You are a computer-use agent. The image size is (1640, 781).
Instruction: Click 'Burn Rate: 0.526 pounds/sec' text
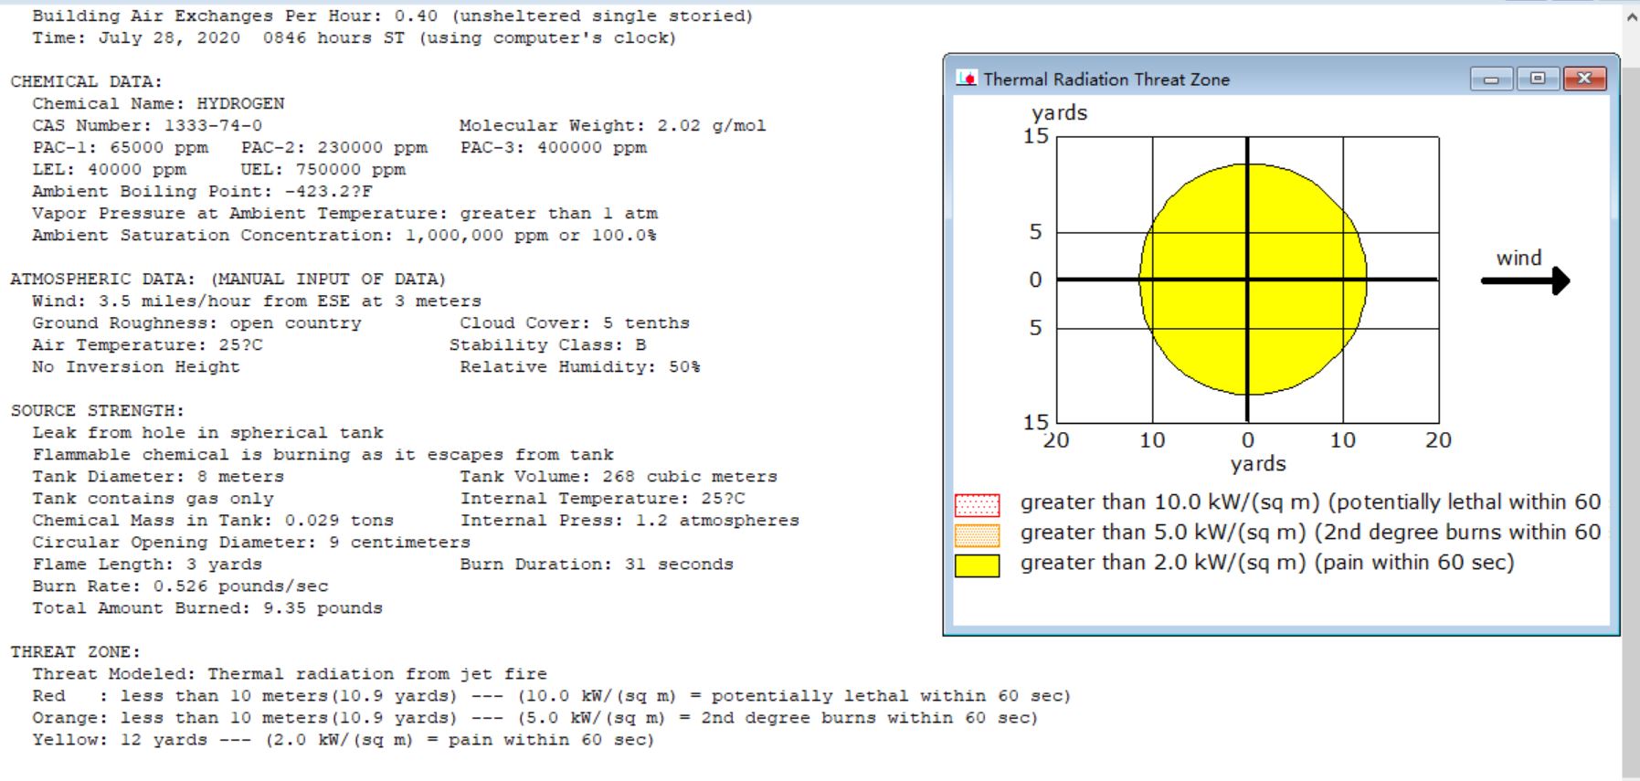(180, 586)
